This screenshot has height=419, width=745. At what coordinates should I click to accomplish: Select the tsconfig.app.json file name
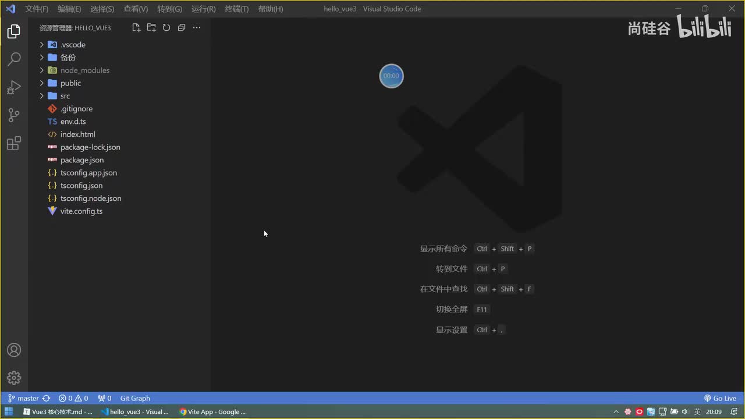[88, 173]
